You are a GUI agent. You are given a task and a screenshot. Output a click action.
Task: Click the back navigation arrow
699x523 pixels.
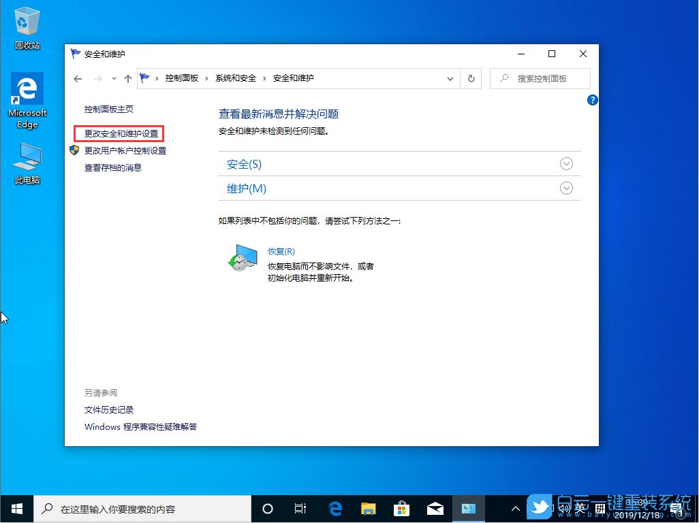(78, 78)
